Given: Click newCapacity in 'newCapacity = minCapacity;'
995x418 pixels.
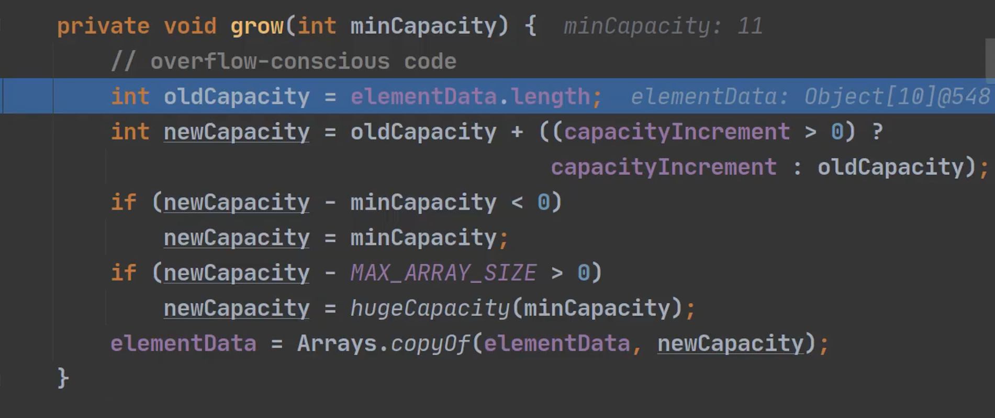Looking at the screenshot, I should click(237, 238).
